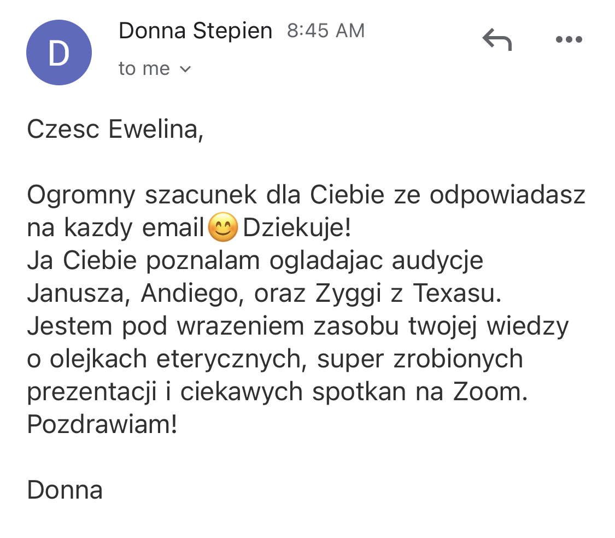Click the 8:45 AM timestamp
The image size is (615, 538).
[326, 31]
